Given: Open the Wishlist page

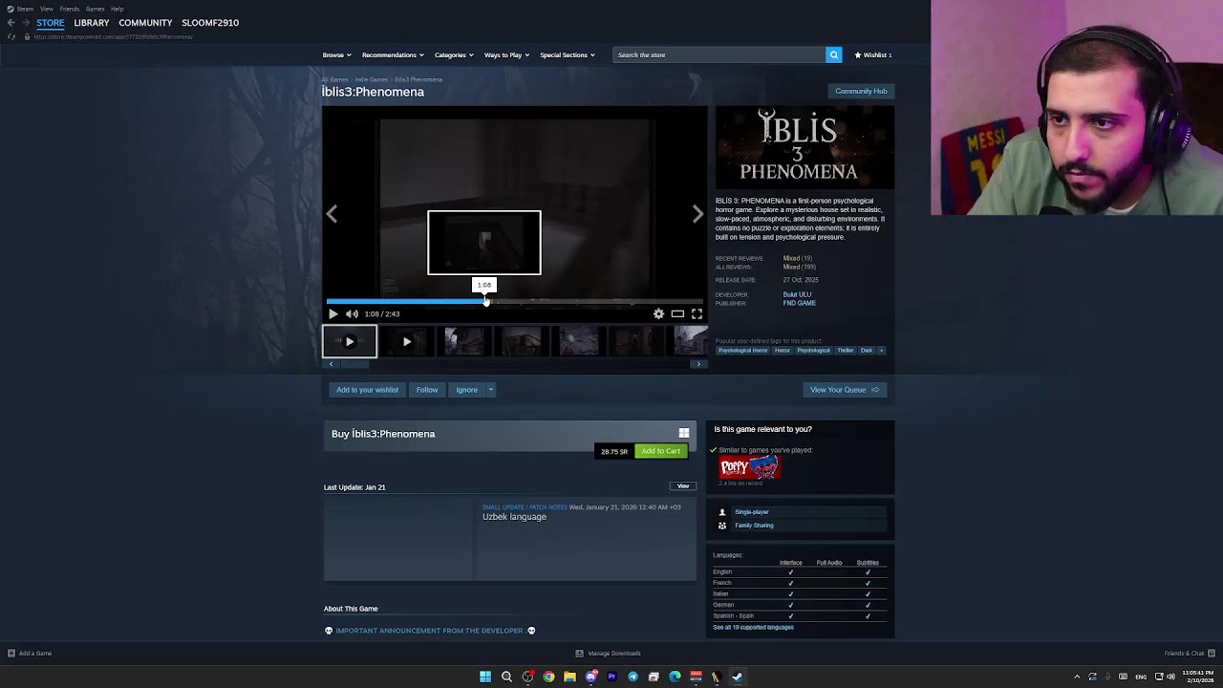Looking at the screenshot, I should tap(873, 54).
